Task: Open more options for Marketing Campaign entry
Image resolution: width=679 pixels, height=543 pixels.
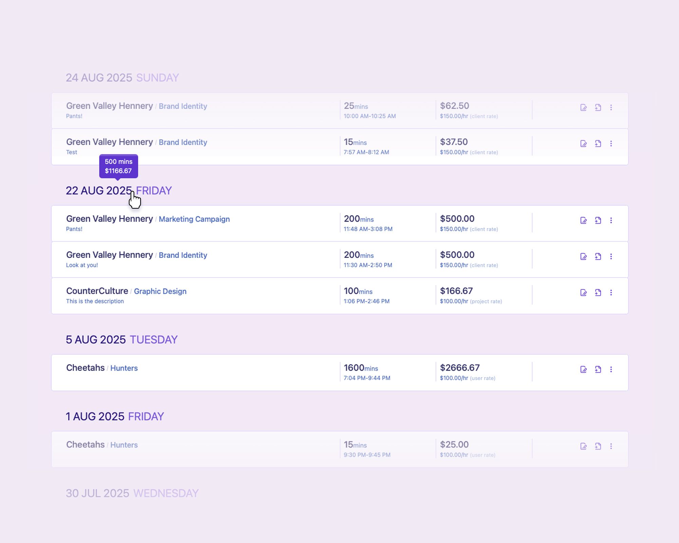Action: click(611, 221)
